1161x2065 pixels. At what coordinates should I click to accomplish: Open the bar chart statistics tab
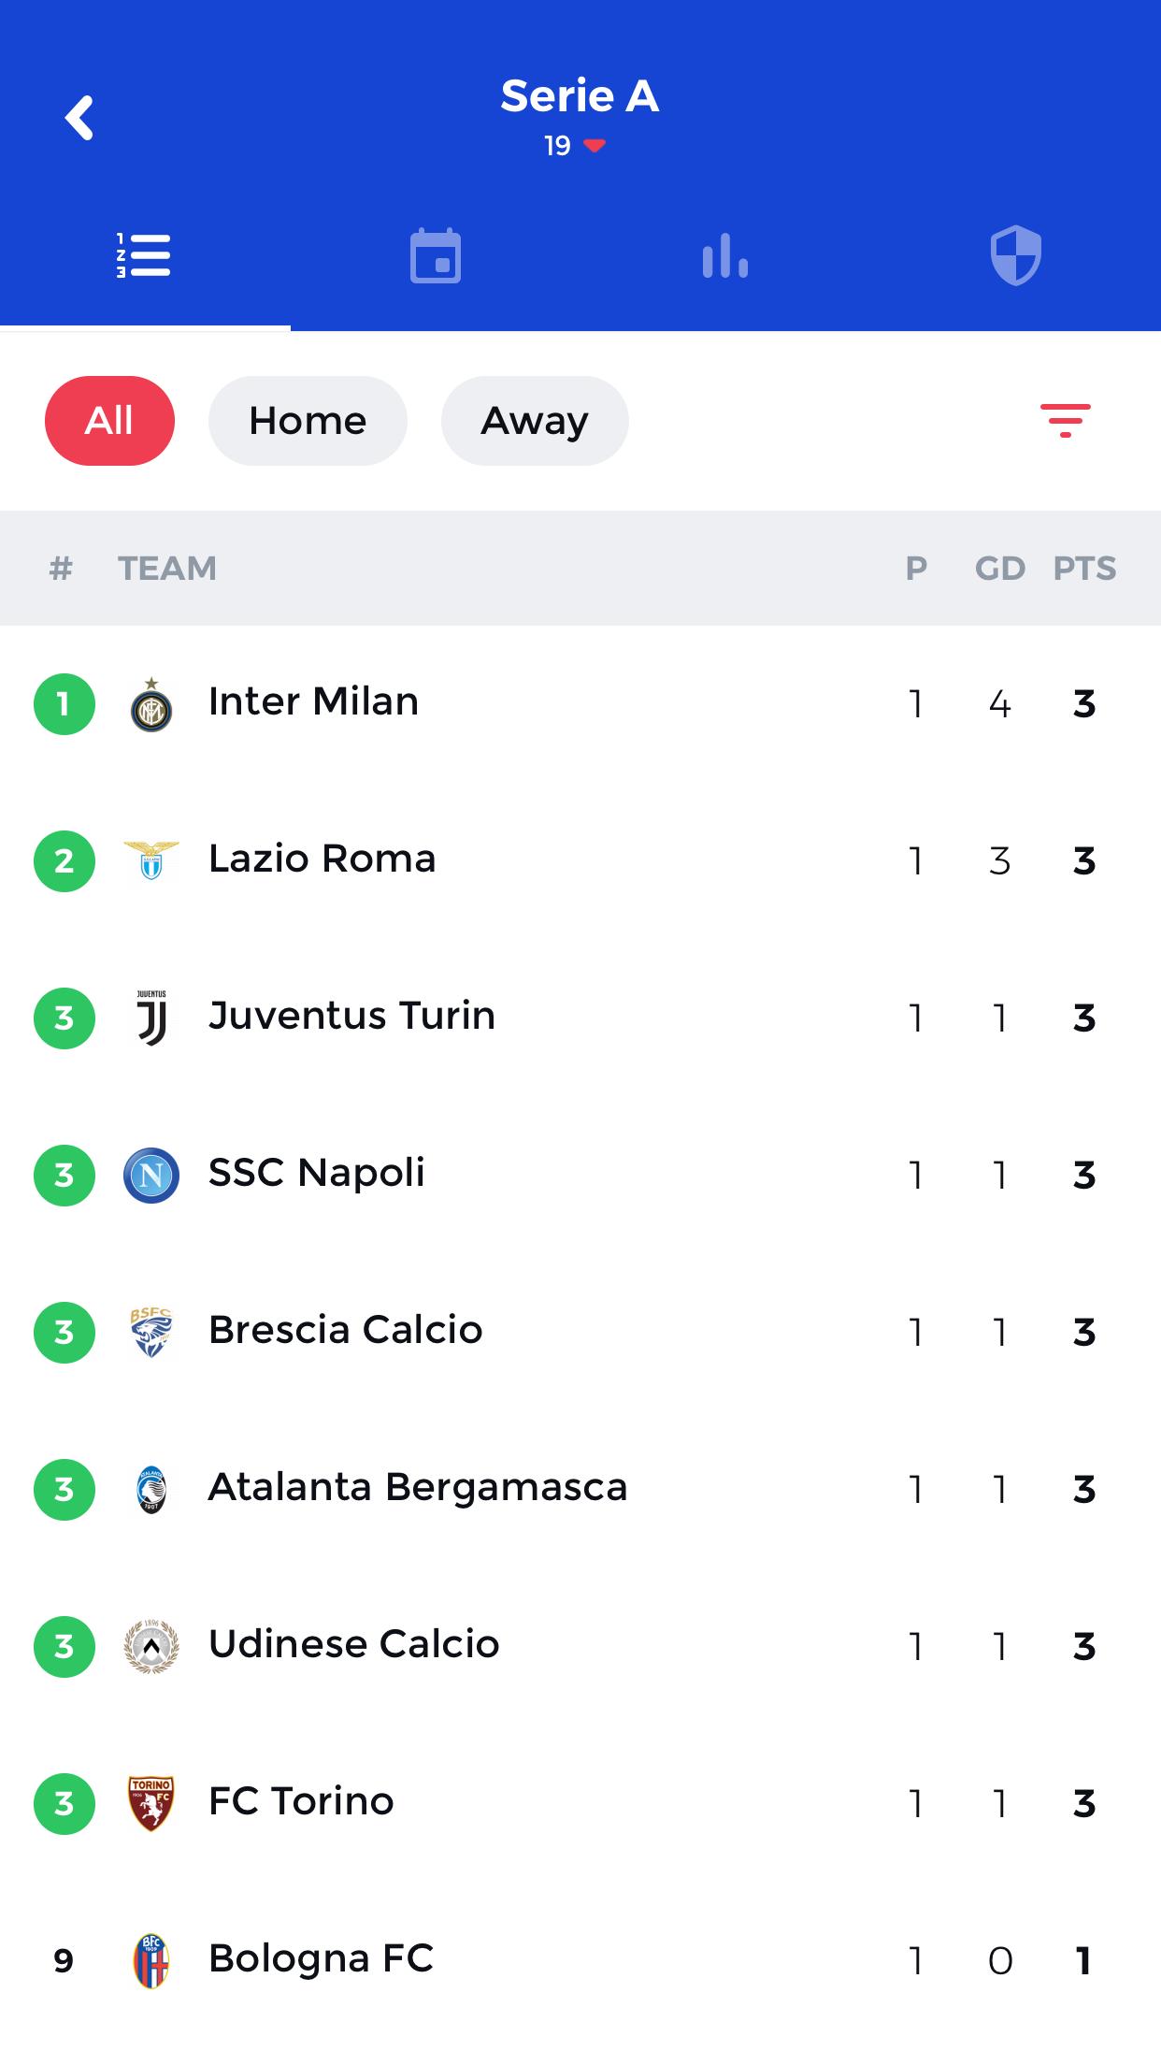(725, 255)
